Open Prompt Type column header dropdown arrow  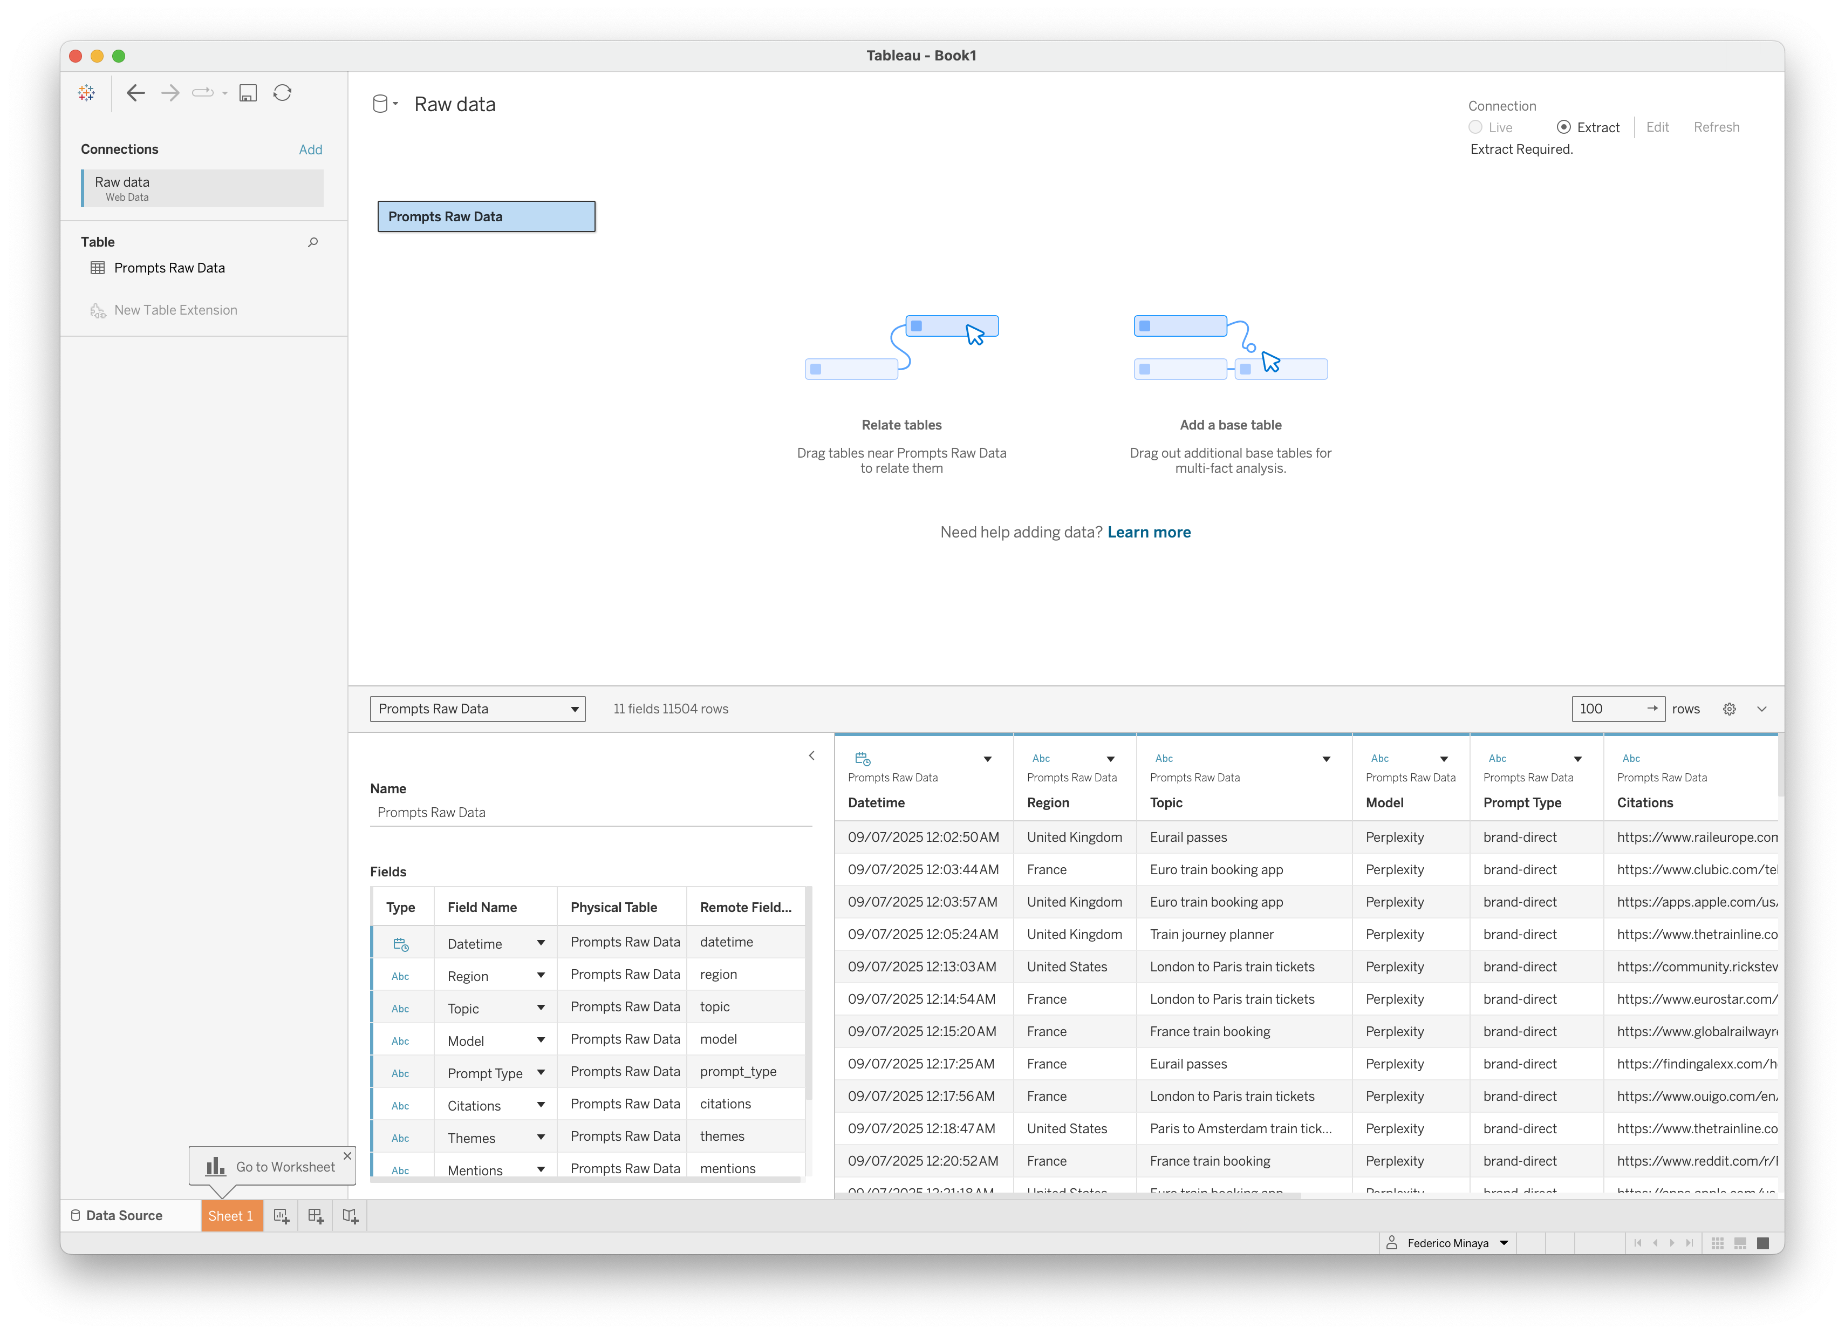pos(1577,759)
